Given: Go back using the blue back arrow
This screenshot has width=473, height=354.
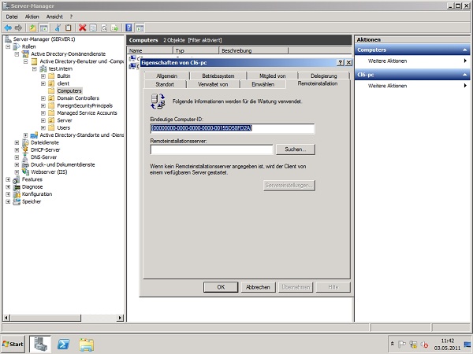Looking at the screenshot, I should pos(8,28).
